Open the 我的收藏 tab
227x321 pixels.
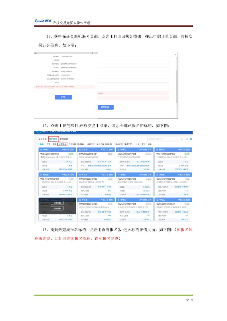pos(64,139)
